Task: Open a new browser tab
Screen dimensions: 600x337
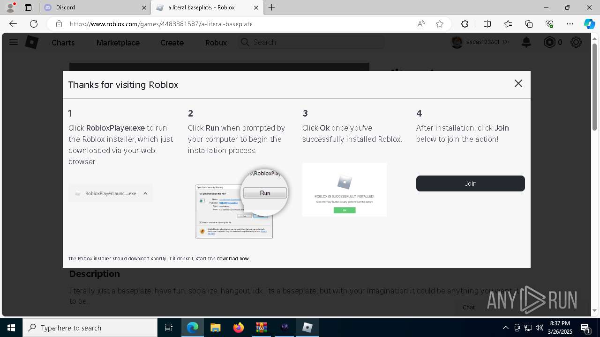Action: [272, 7]
